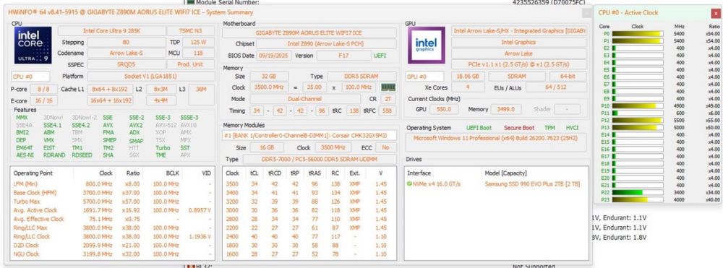
Task: Click the HVCI label
Action: 572,128
